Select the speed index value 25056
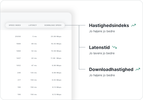The height and width of the screenshot is (100, 143). click(x=18, y=36)
